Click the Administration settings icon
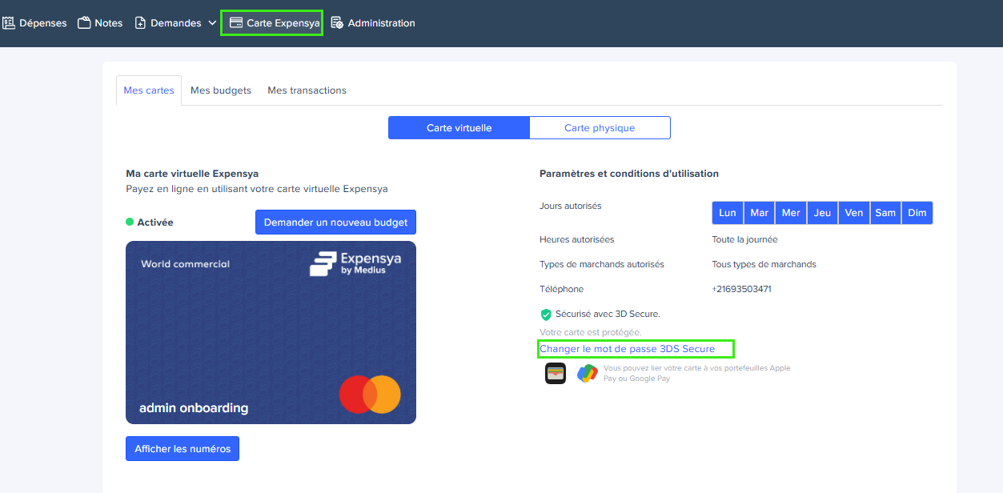 (337, 23)
